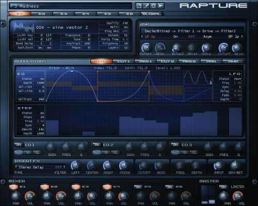Click the pencil icon in the top toolbar

click(146, 6)
